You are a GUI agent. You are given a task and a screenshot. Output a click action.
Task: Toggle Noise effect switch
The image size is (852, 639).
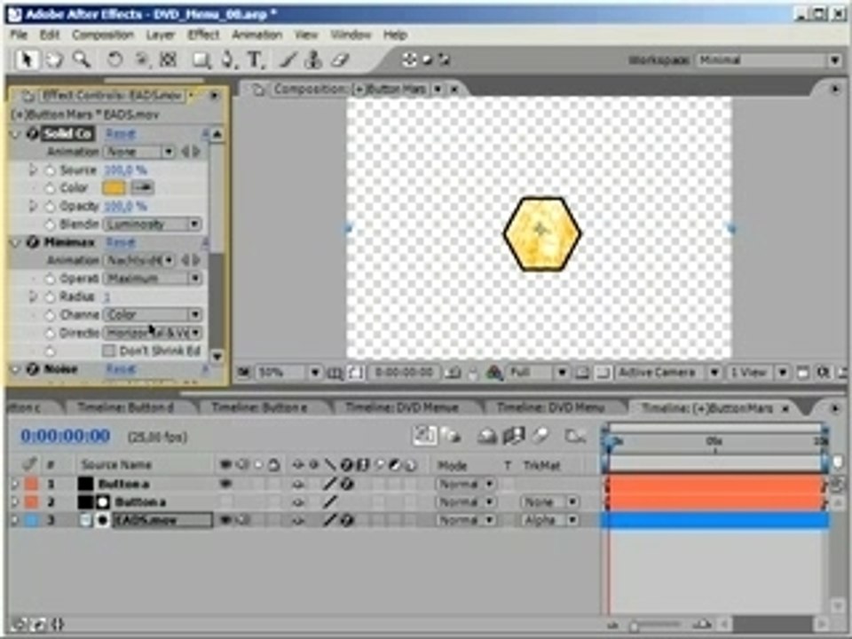click(x=33, y=369)
